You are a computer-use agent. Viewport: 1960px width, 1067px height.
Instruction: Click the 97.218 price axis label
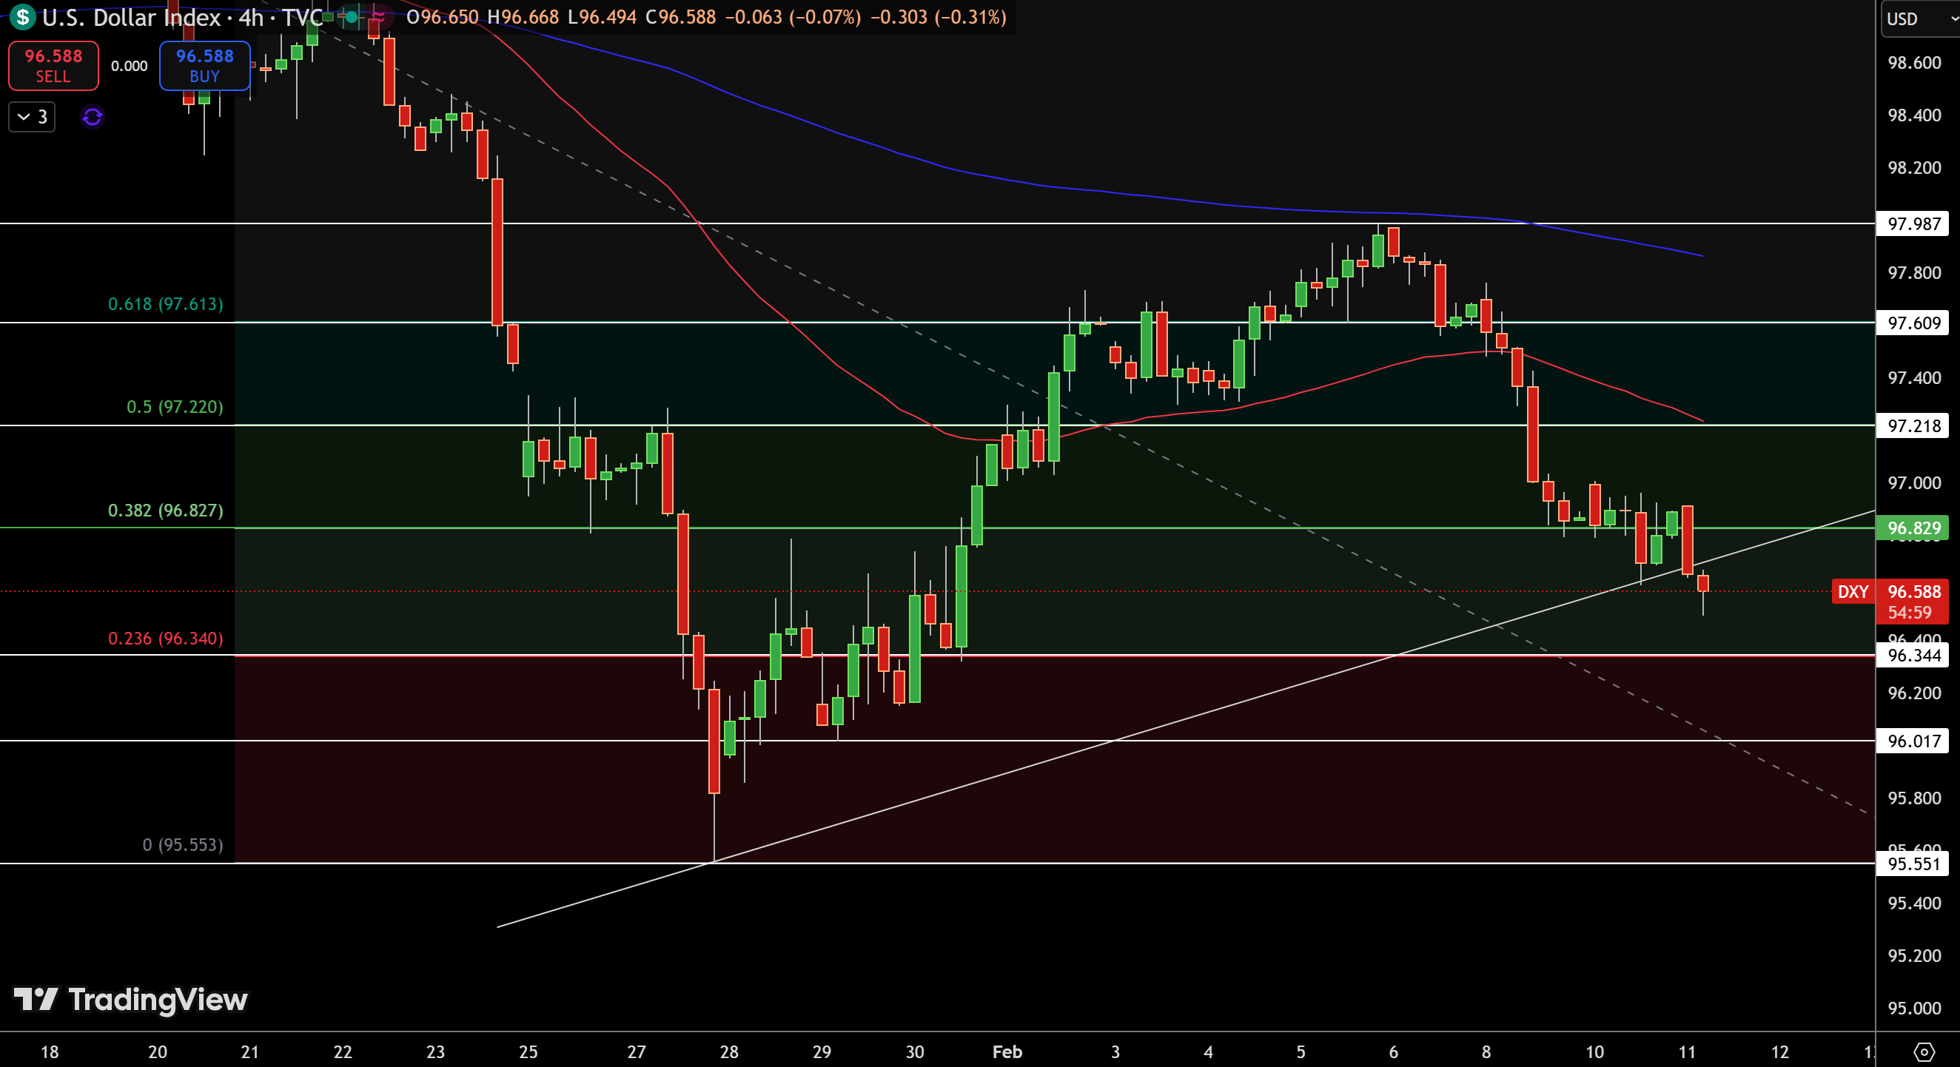point(1913,425)
